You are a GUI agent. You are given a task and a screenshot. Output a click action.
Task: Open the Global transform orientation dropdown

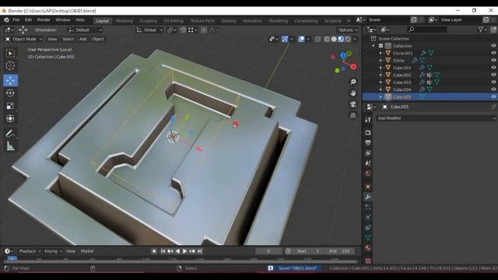pos(149,30)
